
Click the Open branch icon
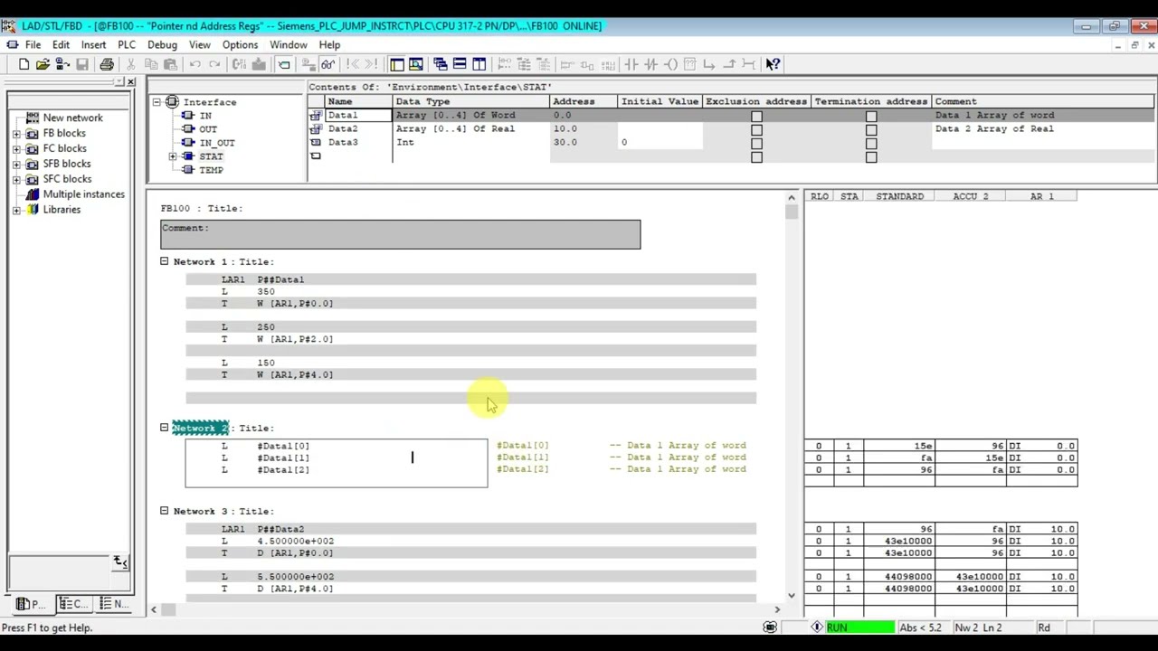[709, 64]
